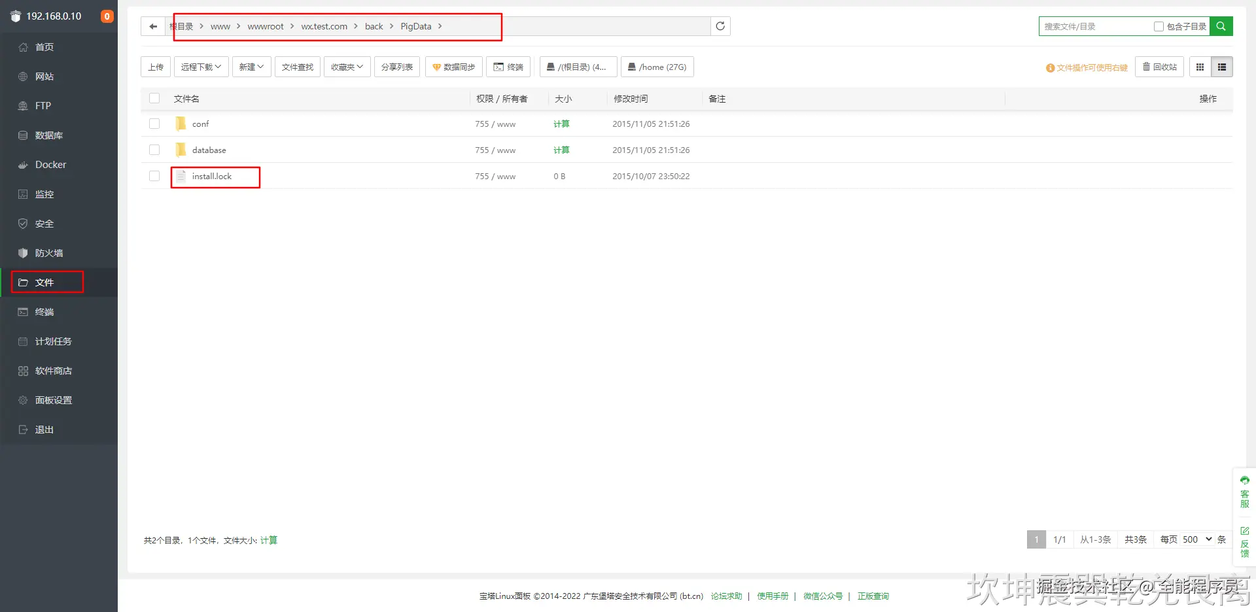Click the install.lock file icon

181,176
